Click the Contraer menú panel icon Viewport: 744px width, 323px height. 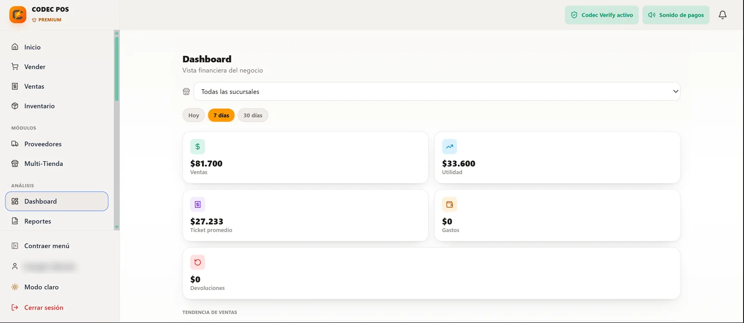point(15,246)
